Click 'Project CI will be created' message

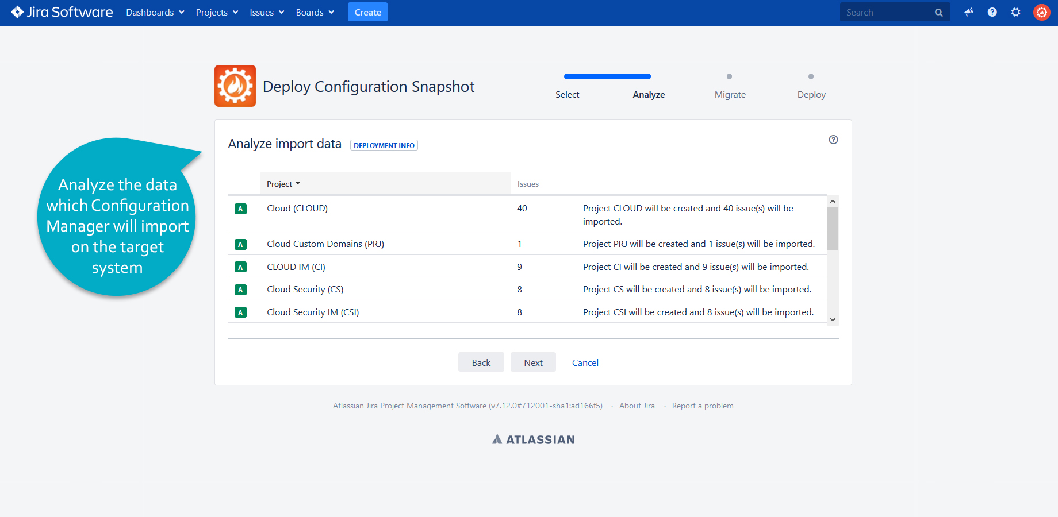696,267
